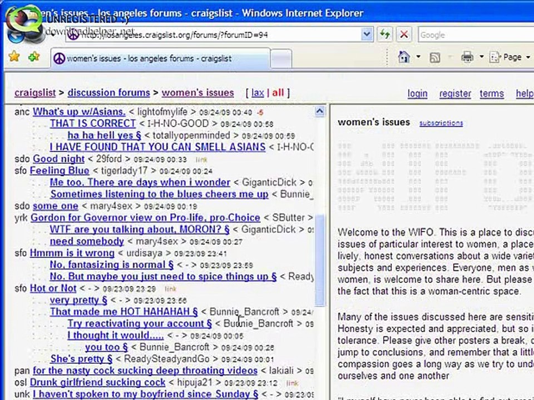Open the need somebody reply
The image size is (534, 400).
tap(87, 242)
